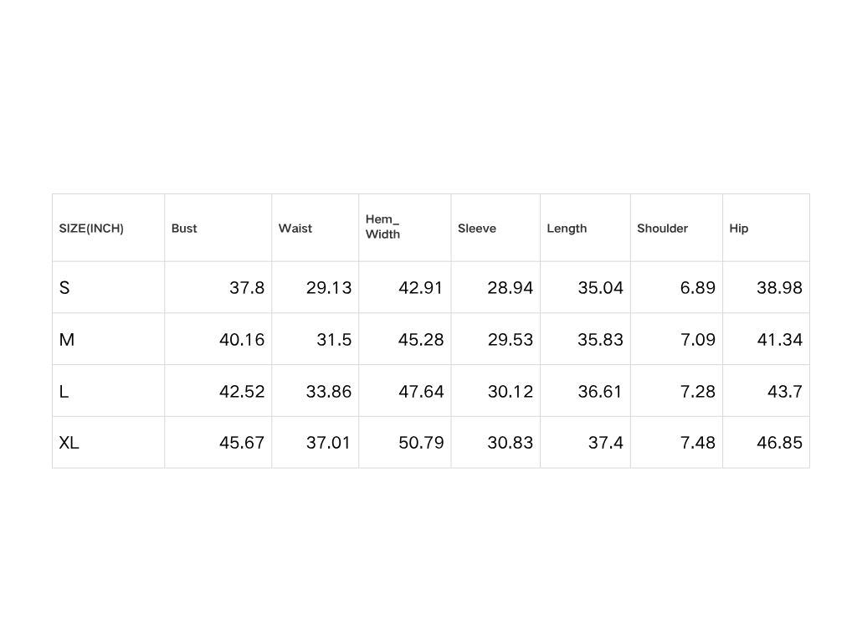The height and width of the screenshot is (643, 857).
Task: Click the Waist column header
Action: [295, 229]
